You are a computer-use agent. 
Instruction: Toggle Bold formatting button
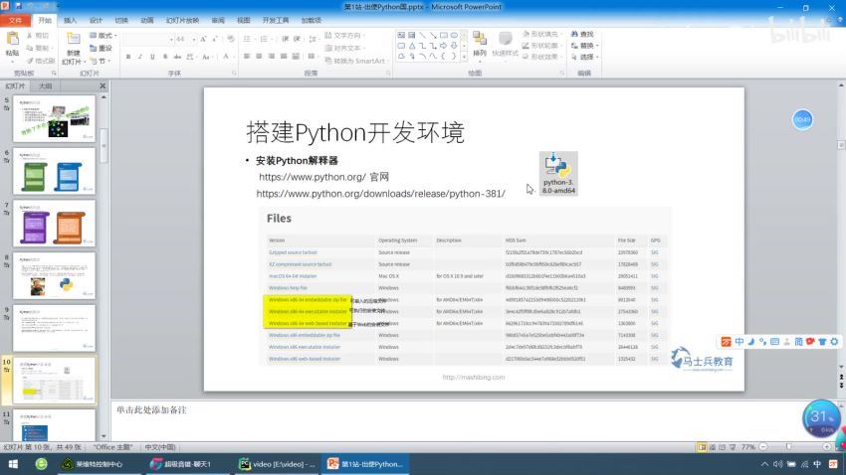click(127, 57)
